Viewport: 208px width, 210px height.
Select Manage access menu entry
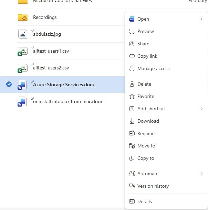coord(166,68)
